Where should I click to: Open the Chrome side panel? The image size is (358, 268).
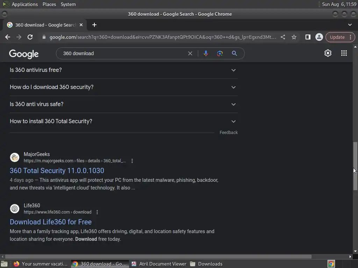pos(308,37)
